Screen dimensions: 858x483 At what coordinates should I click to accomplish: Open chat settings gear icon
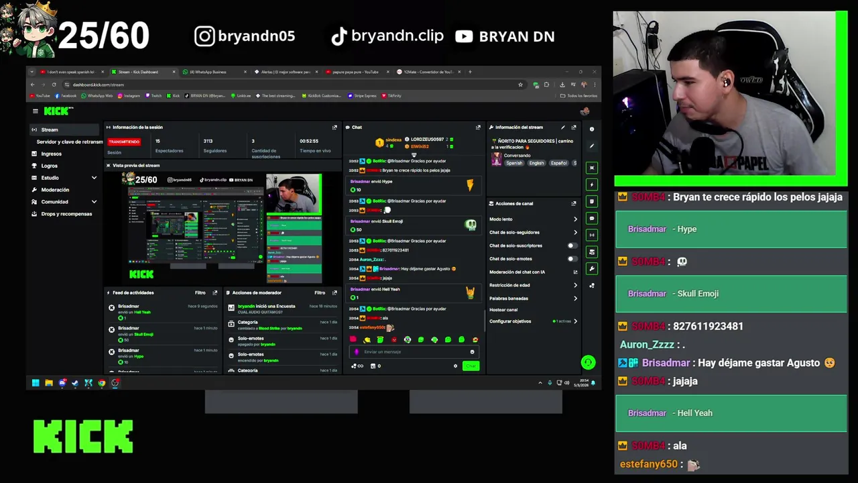click(455, 366)
